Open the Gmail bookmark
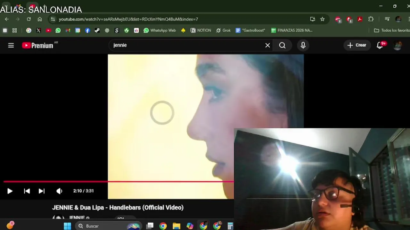This screenshot has width=410, height=230. click(x=68, y=30)
